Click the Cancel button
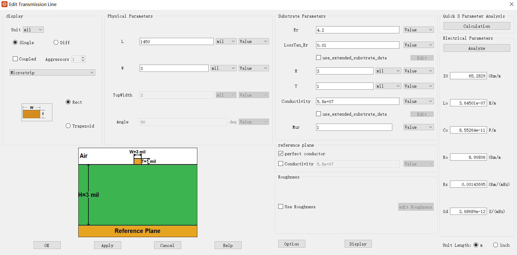The width and height of the screenshot is (517, 255). (168, 245)
